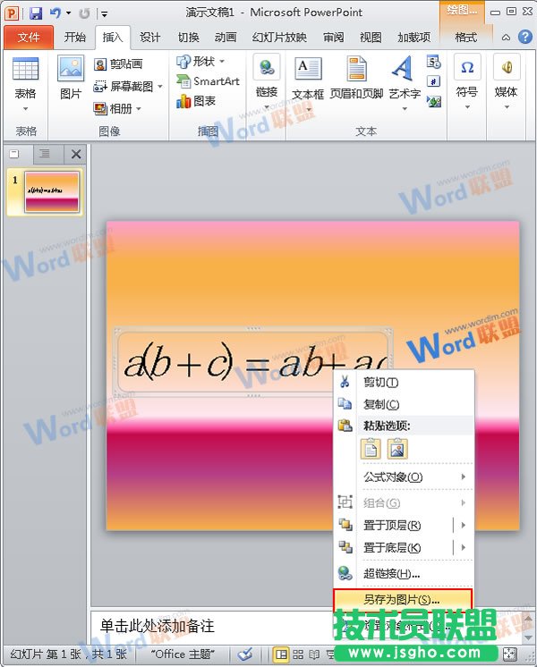537x667 pixels.
Task: Expand the 相册 dropdown arrow
Action: (x=139, y=109)
